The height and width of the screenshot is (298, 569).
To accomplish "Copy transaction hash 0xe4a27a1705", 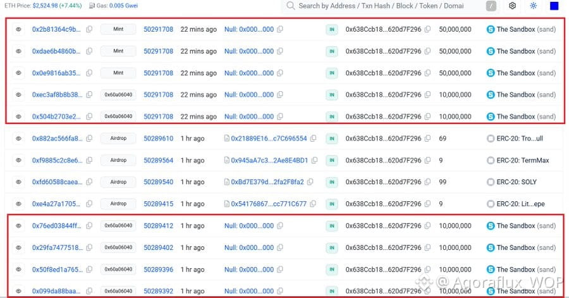I will 89,204.
